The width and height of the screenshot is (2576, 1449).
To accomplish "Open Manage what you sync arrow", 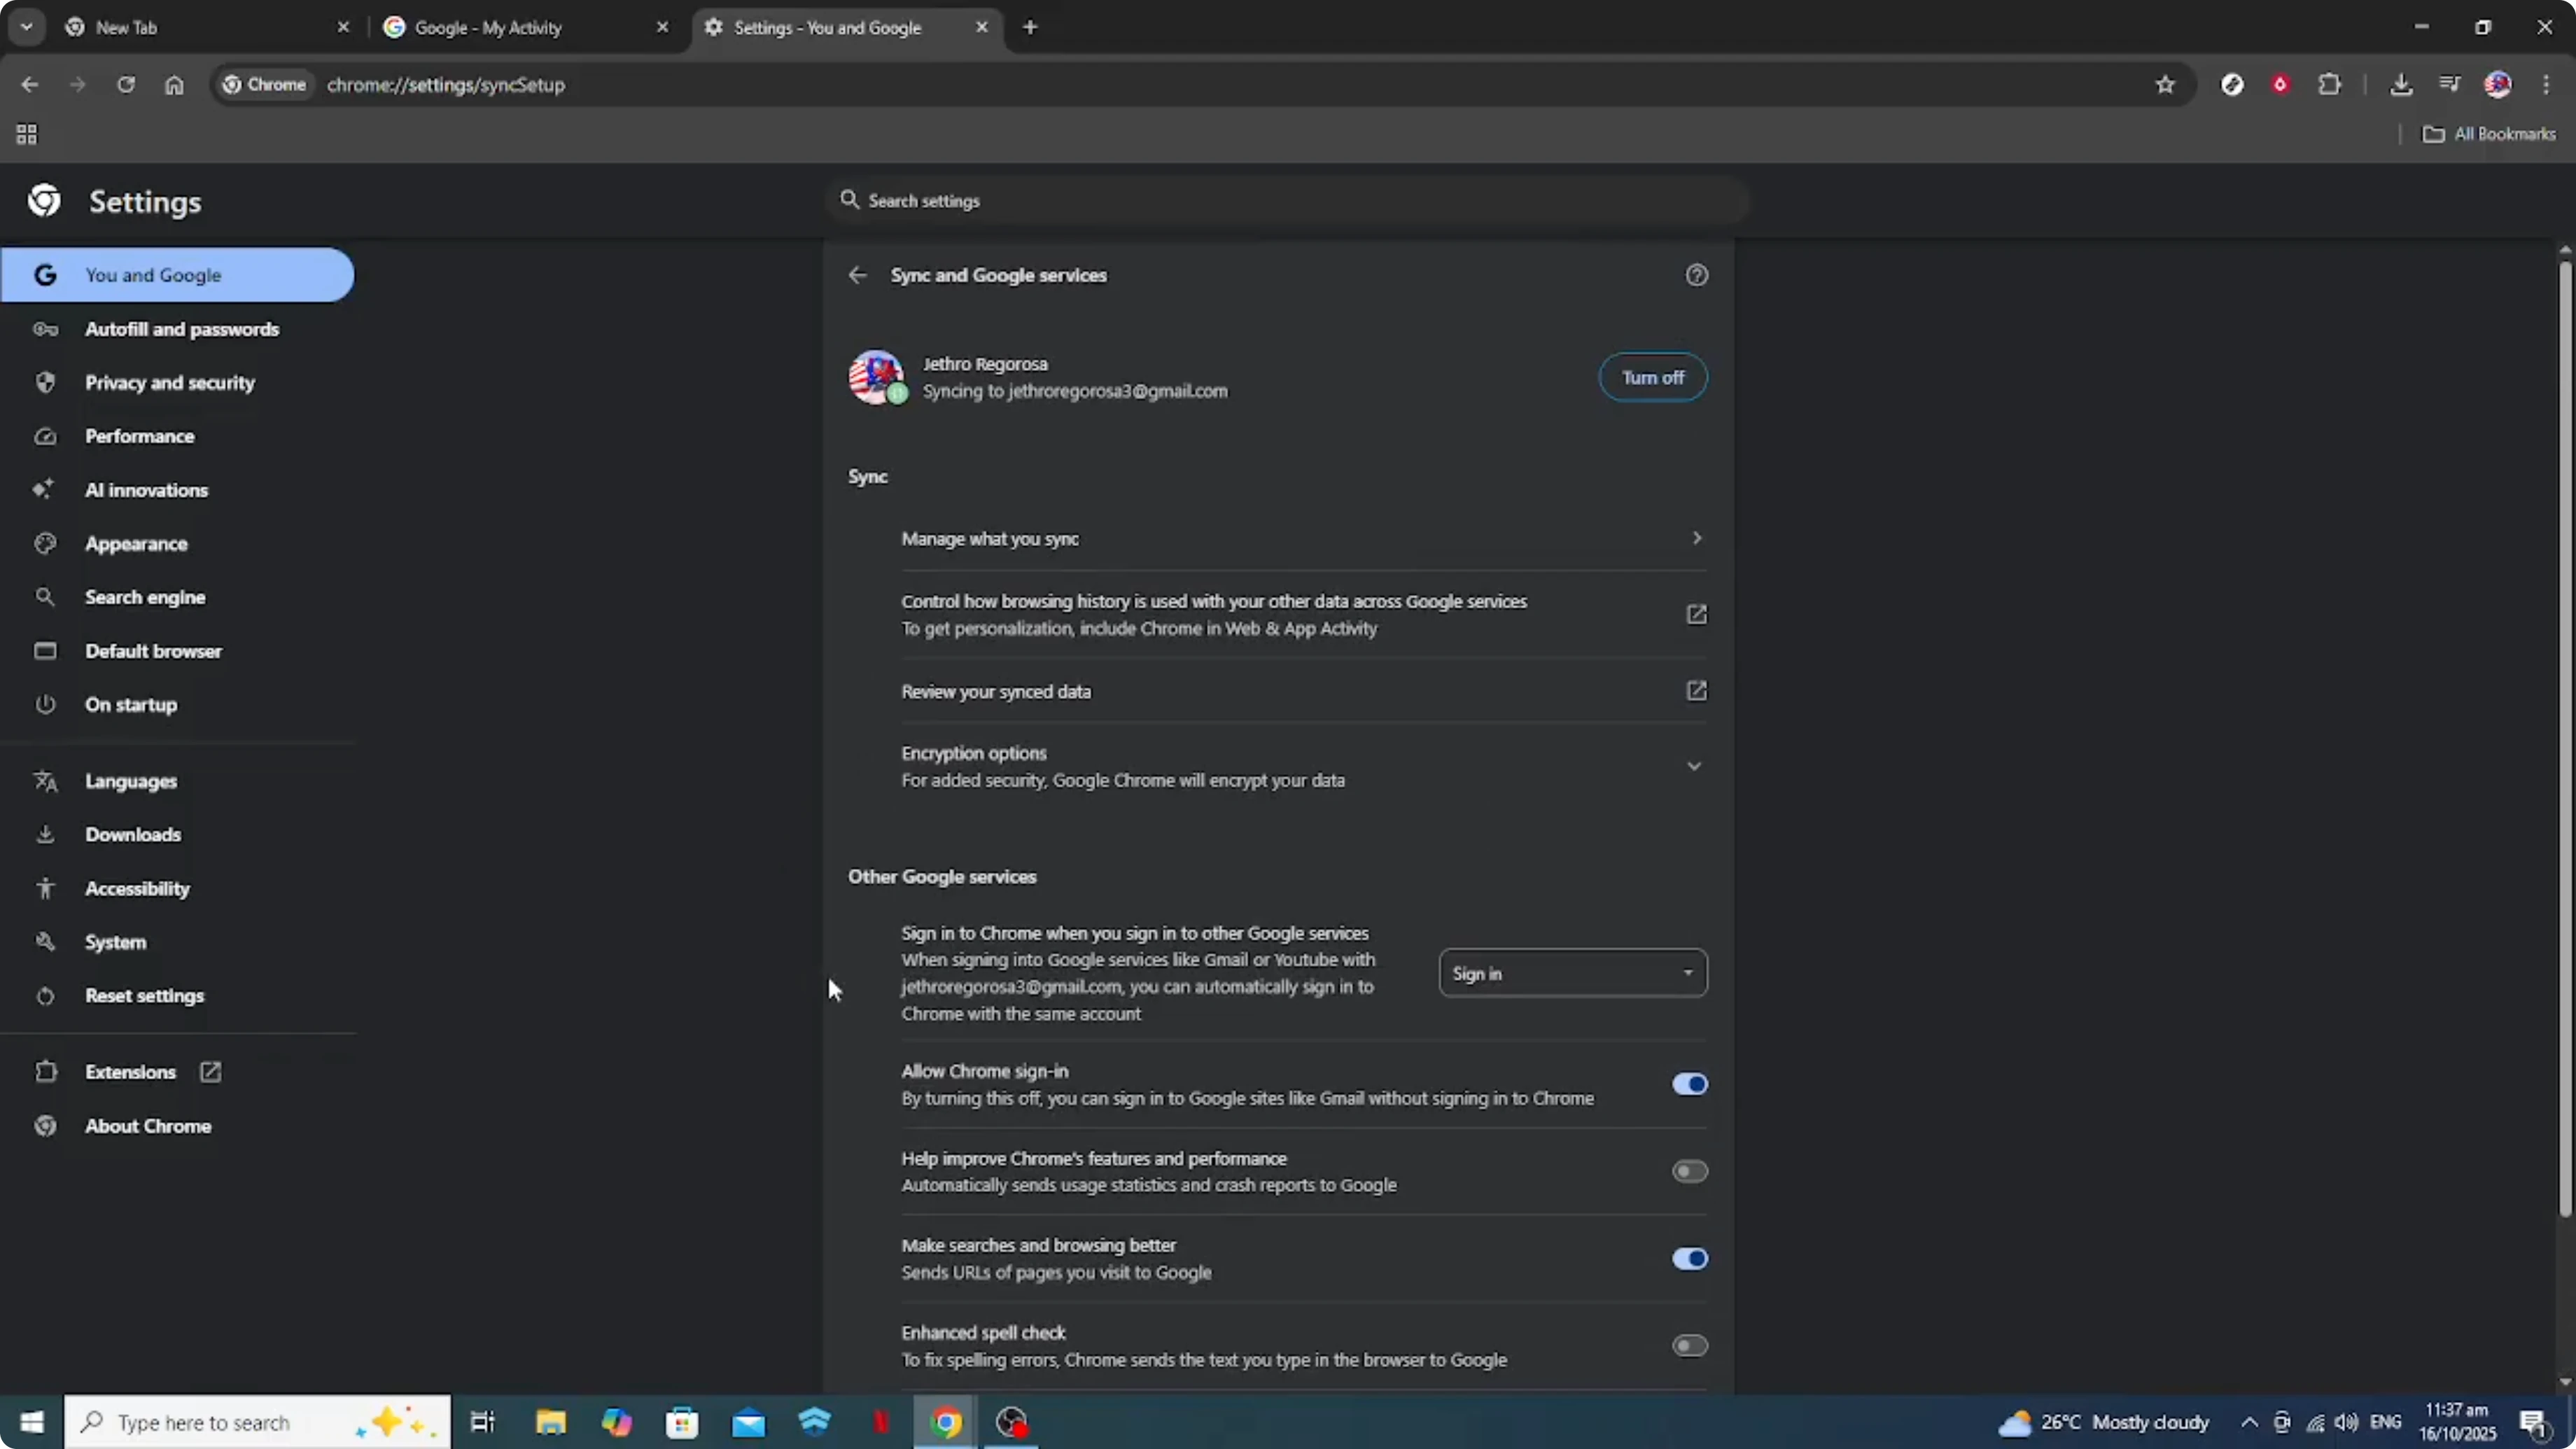I will click(x=1696, y=538).
